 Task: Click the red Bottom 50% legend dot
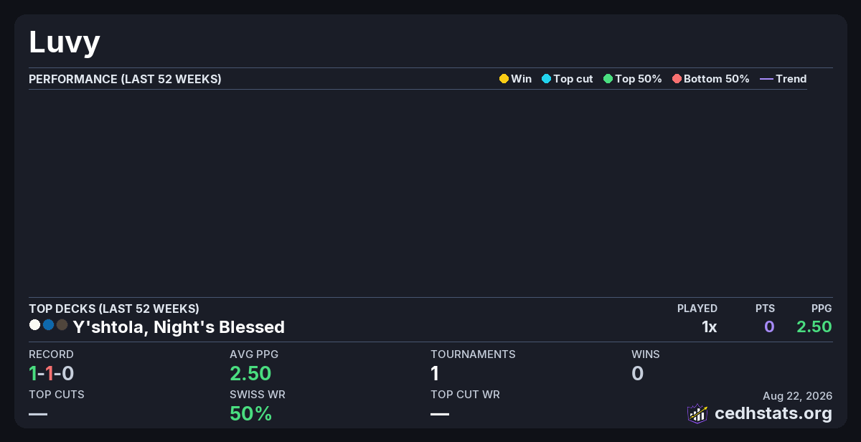tap(677, 79)
